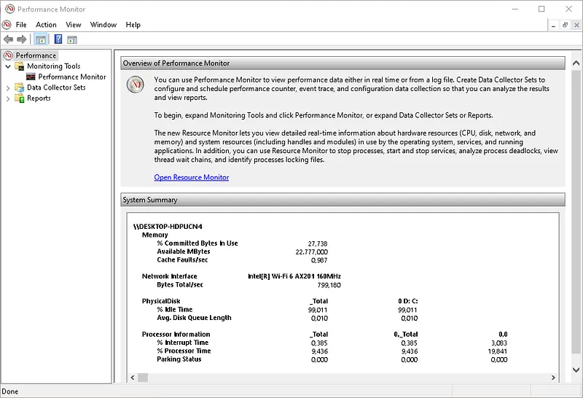This screenshot has height=398, width=583.
Task: Click the Back arrow toolbar icon
Action: pyautogui.click(x=8, y=39)
